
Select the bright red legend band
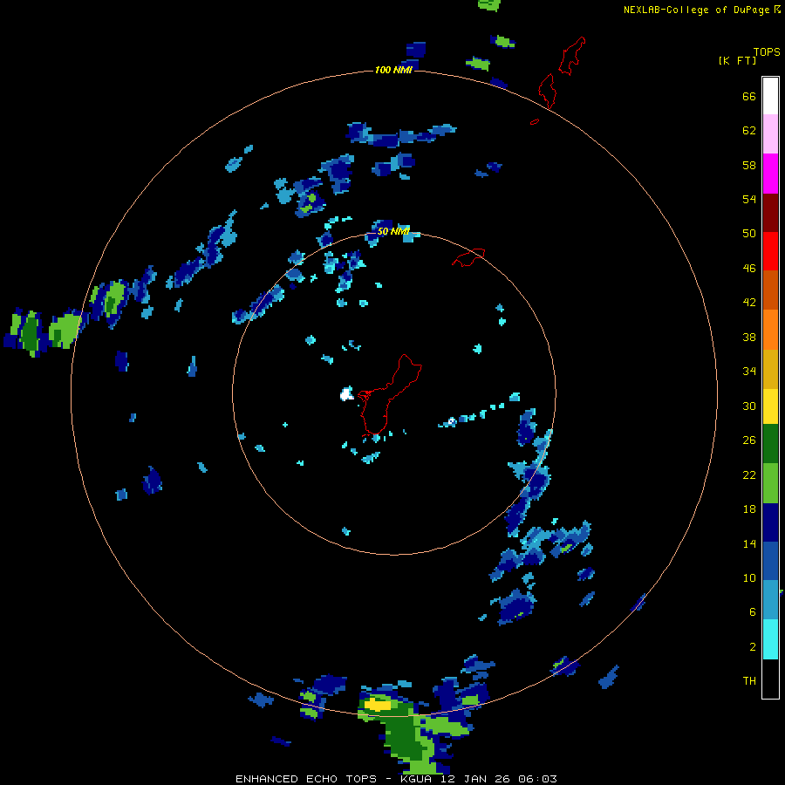(x=770, y=251)
